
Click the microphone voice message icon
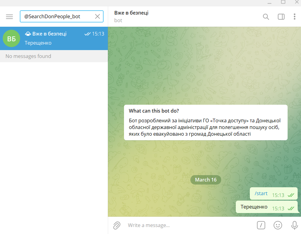coord(295,225)
